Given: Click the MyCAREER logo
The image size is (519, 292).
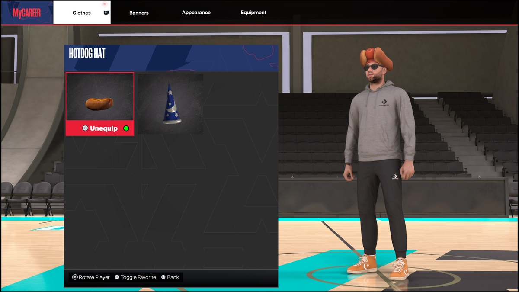Looking at the screenshot, I should [x=27, y=13].
